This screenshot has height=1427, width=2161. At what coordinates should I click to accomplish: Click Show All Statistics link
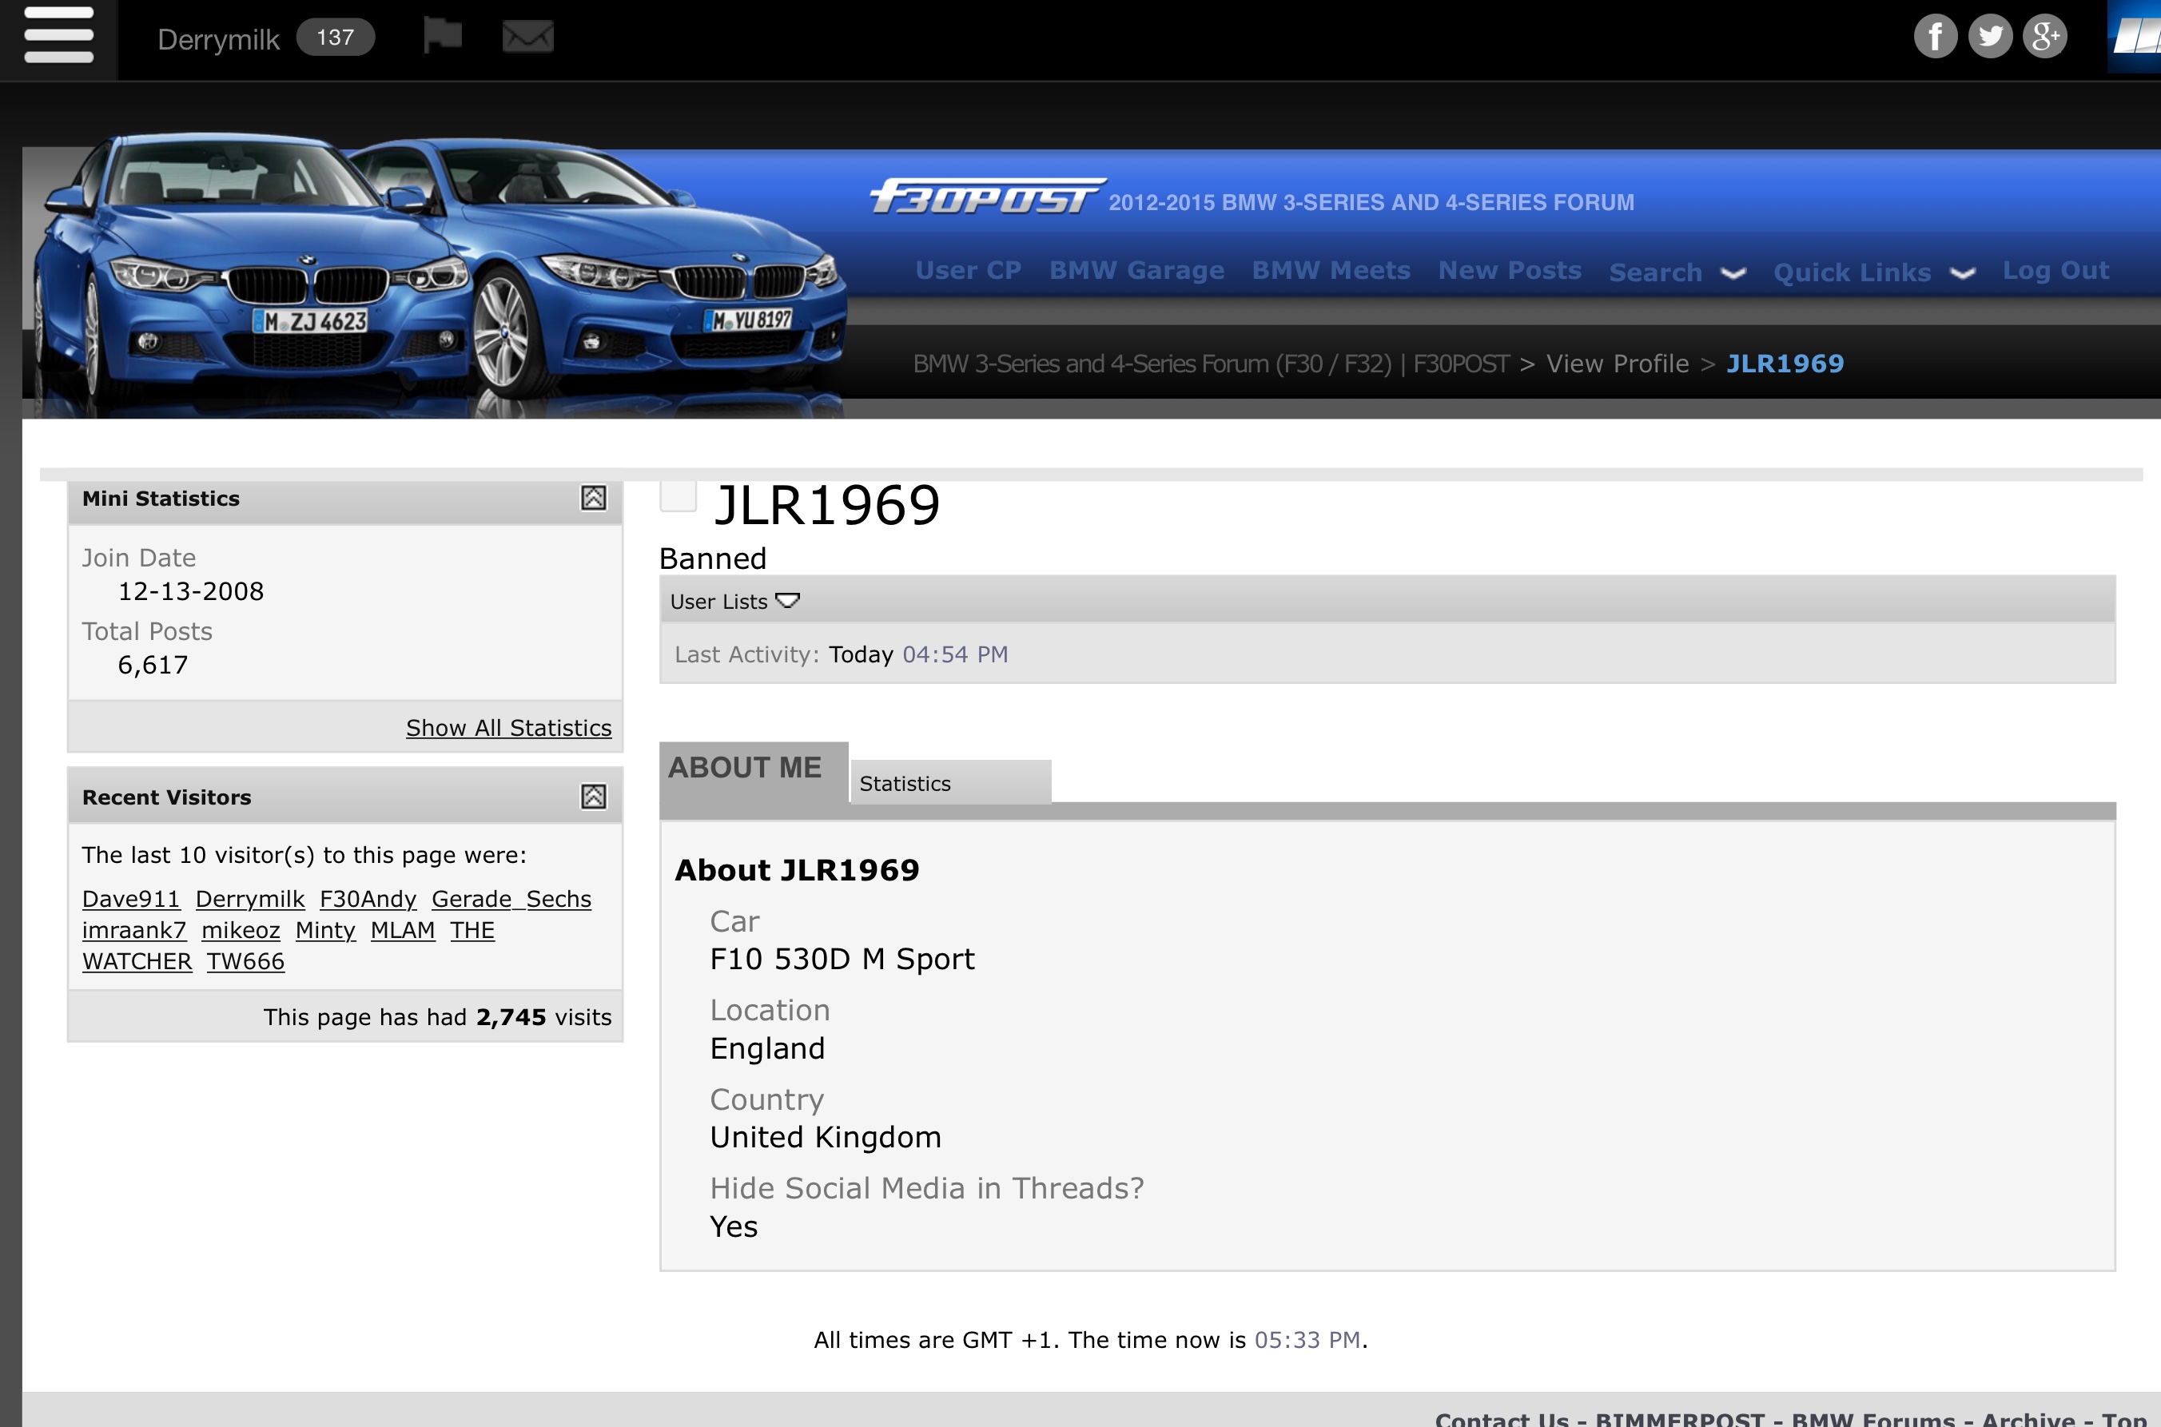tap(508, 727)
